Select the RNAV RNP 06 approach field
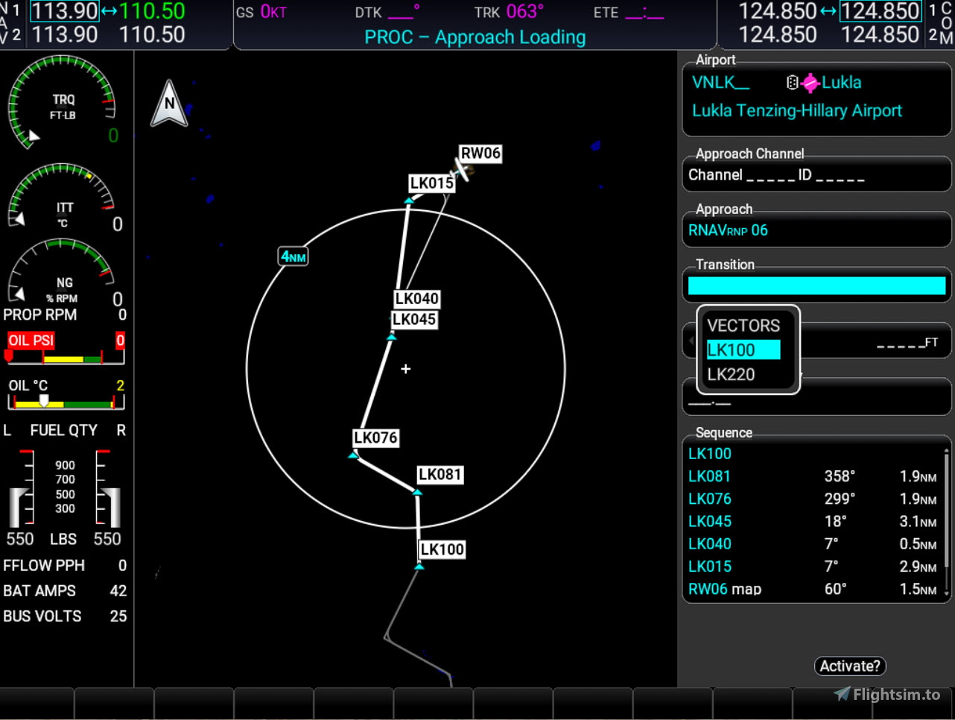The width and height of the screenshot is (955, 720). pos(816,230)
